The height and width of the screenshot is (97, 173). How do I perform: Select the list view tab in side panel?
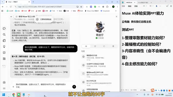click(86, 46)
